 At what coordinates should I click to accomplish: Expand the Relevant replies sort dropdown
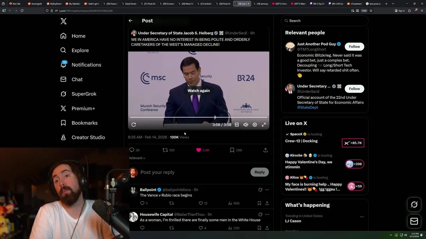[x=137, y=158]
